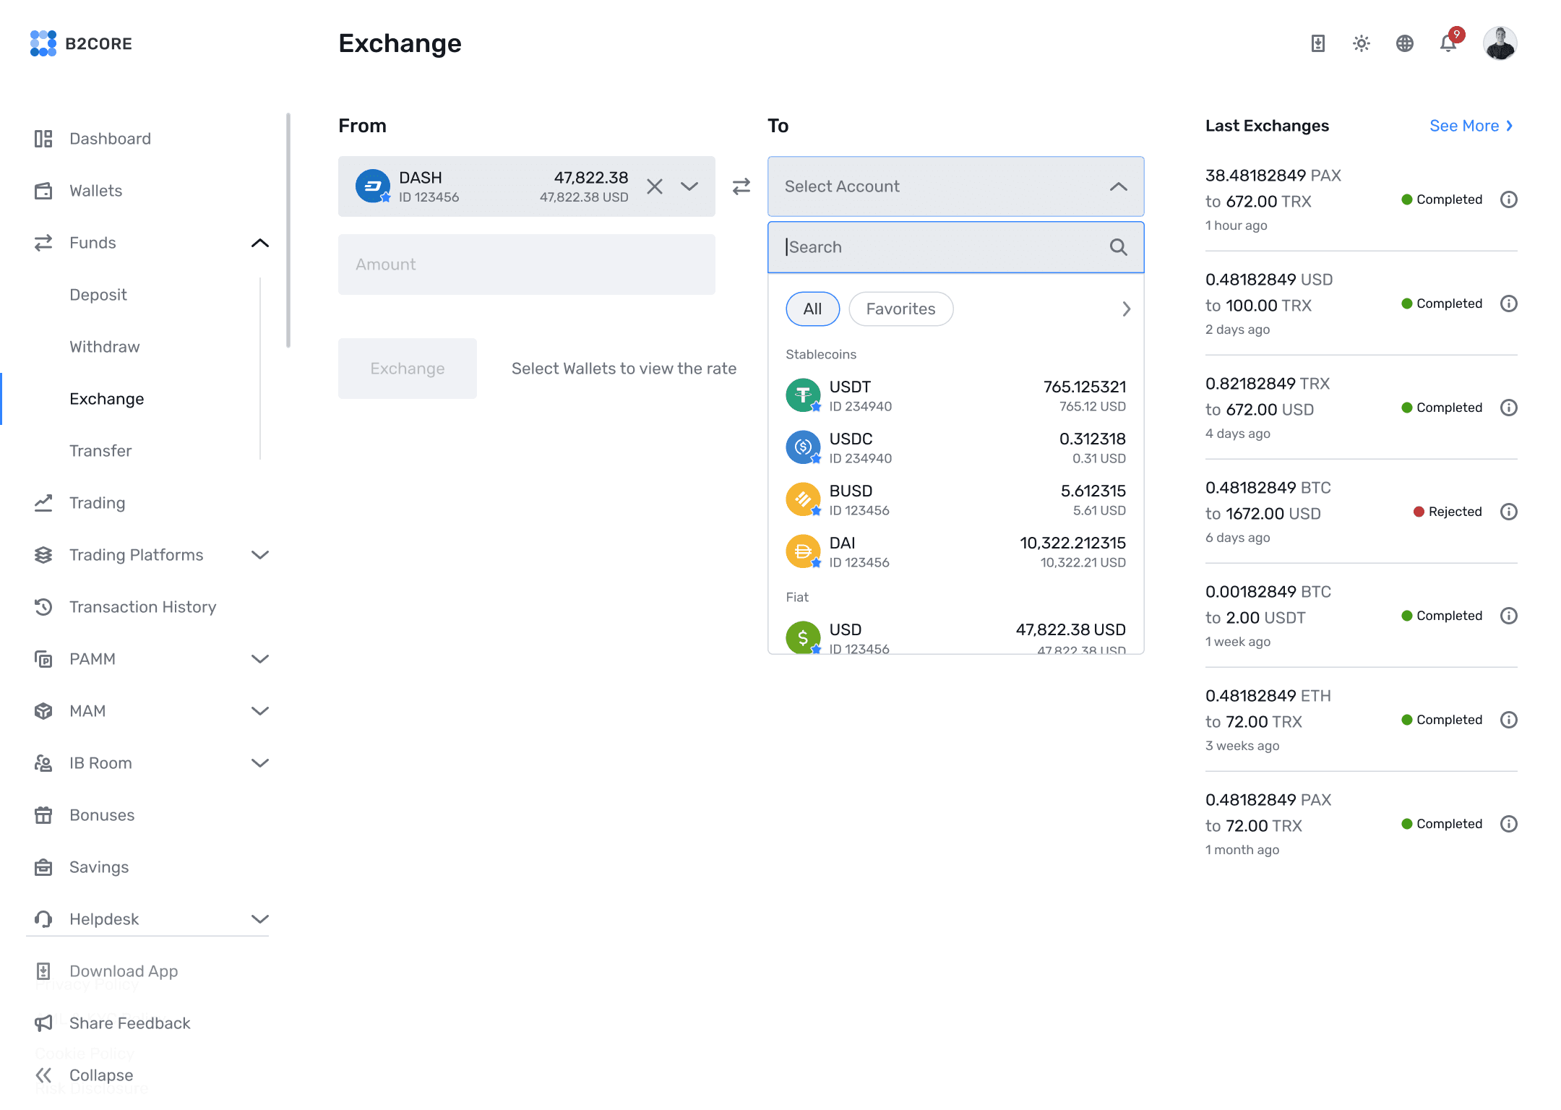1561x1110 pixels.
Task: Expand the DASH account dropdown arrow
Action: (689, 186)
